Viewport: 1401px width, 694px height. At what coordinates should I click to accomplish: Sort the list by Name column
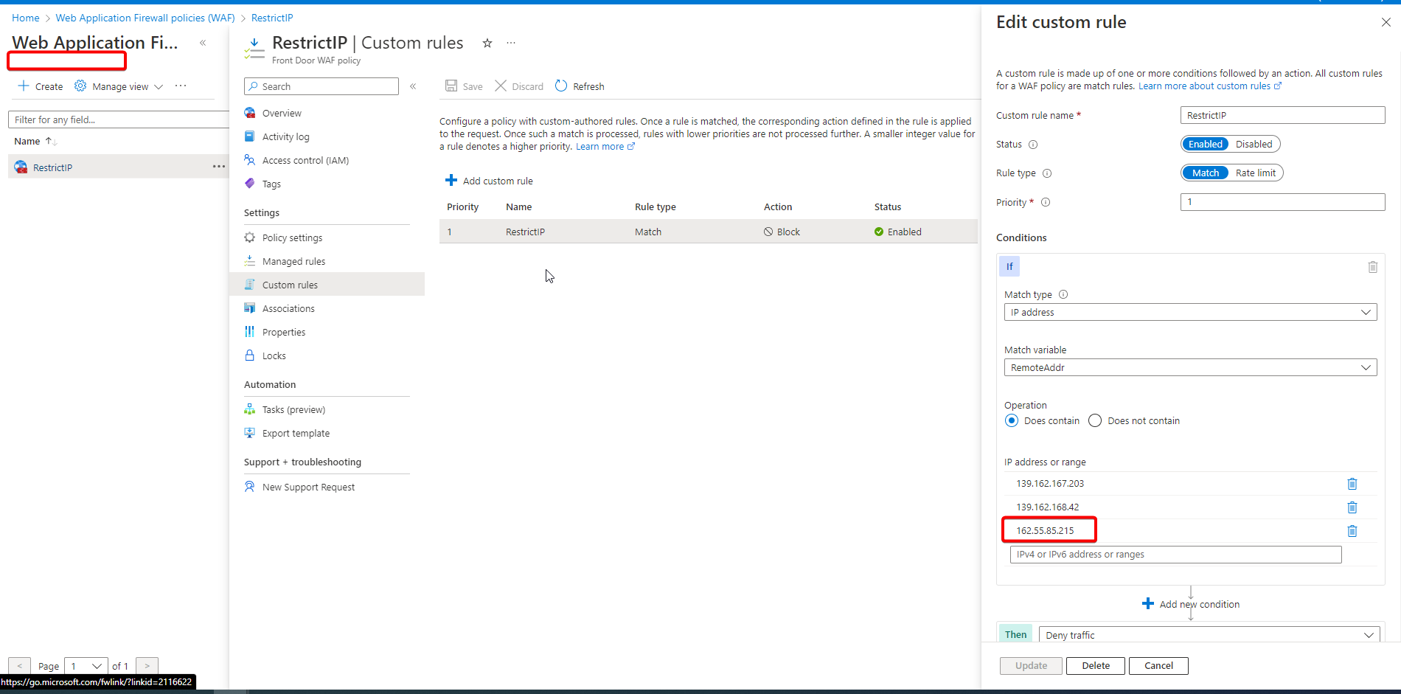35,141
